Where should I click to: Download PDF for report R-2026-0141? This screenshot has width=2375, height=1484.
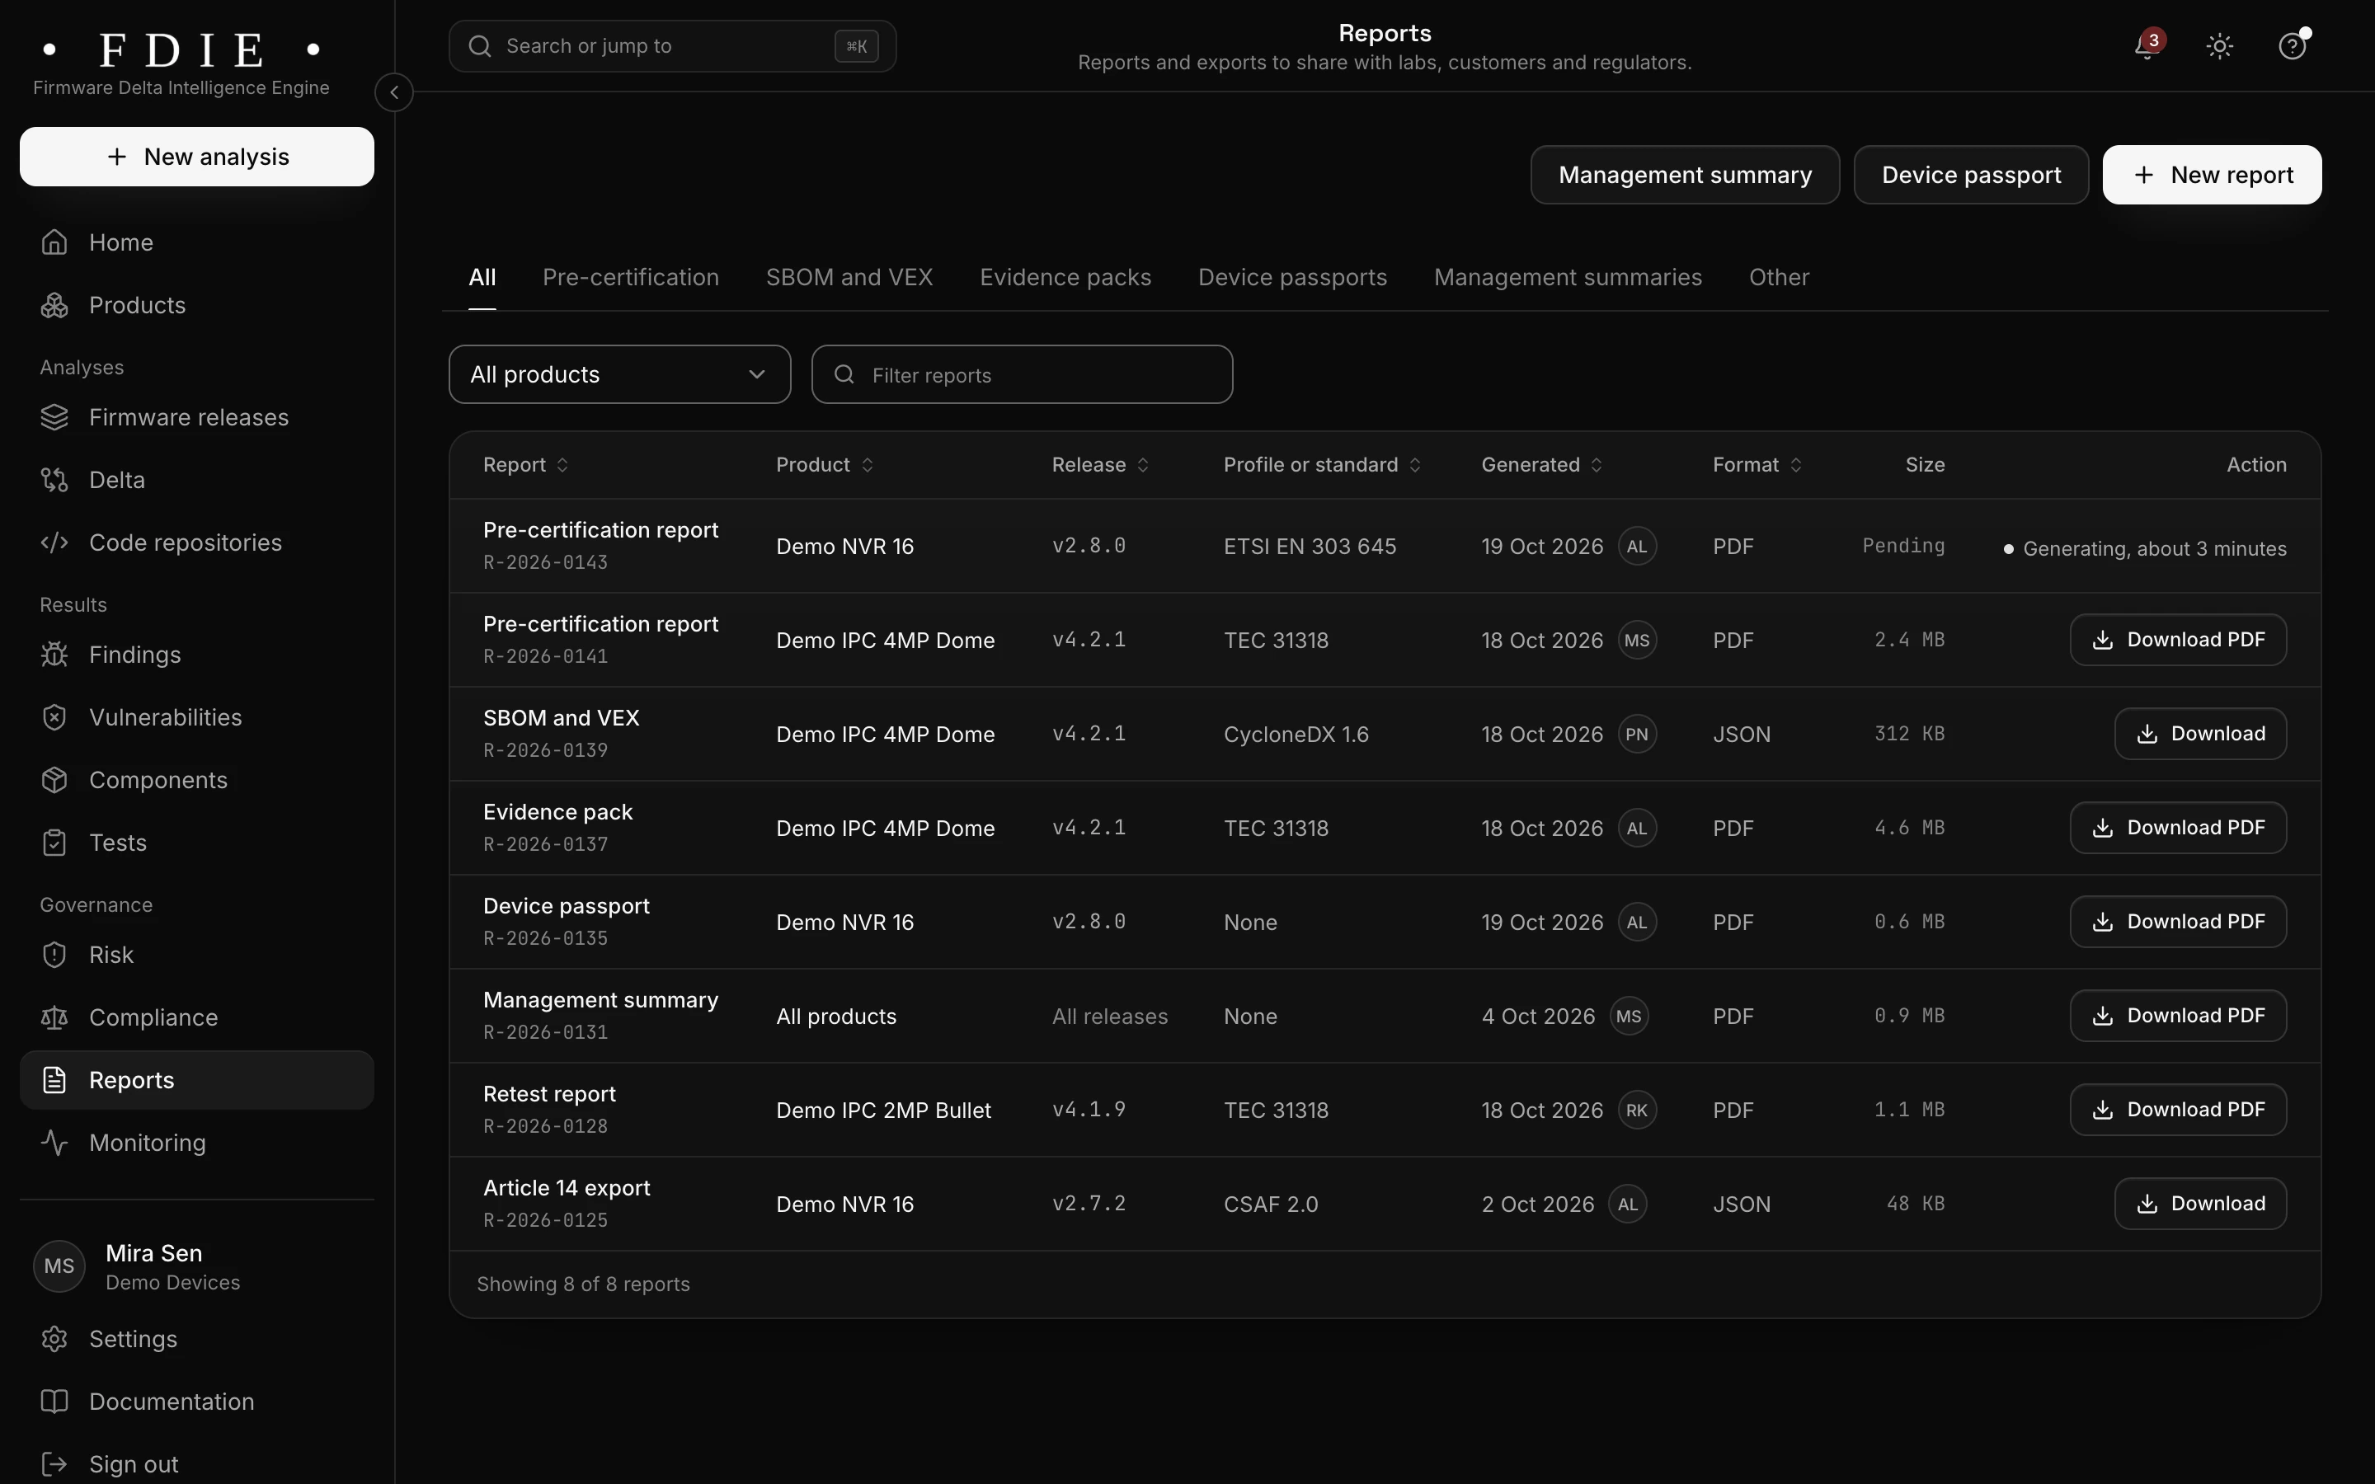pyautogui.click(x=2178, y=640)
